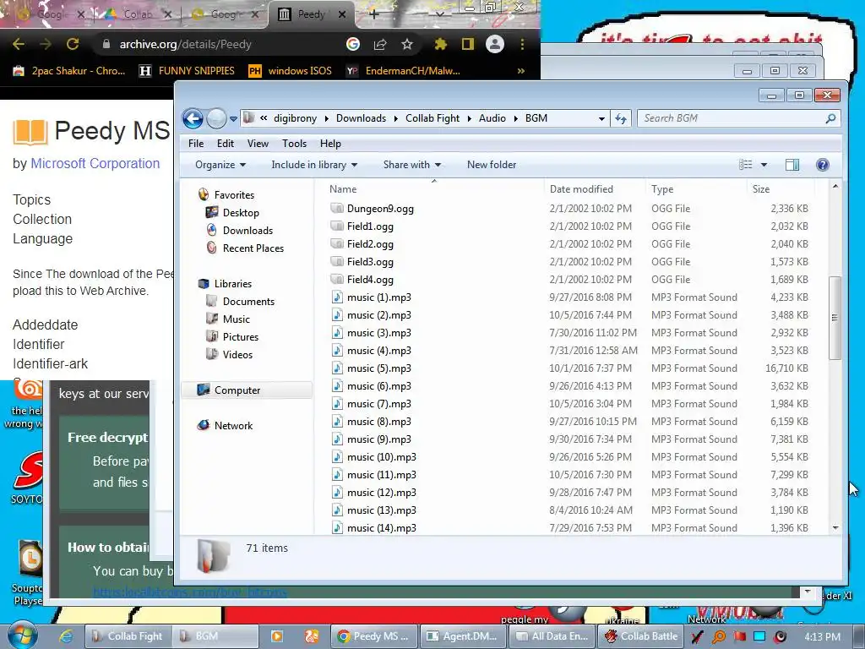The height and width of the screenshot is (649, 865).
Task: Open Internet Explorer from the taskbar
Action: pyautogui.click(x=66, y=636)
